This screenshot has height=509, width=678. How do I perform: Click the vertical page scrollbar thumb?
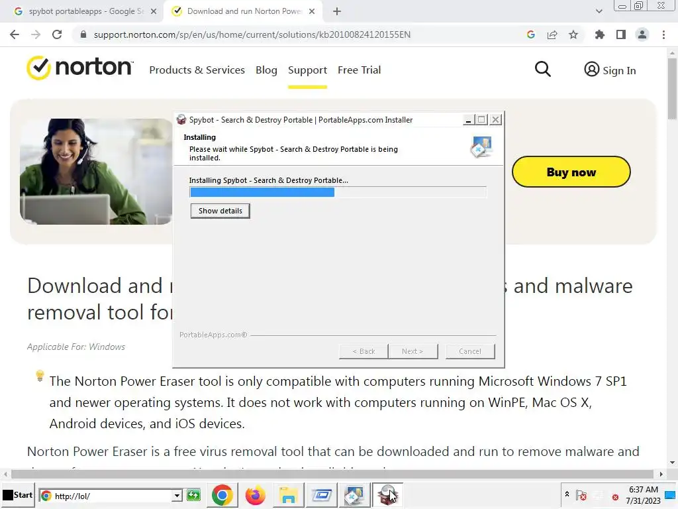click(x=672, y=89)
